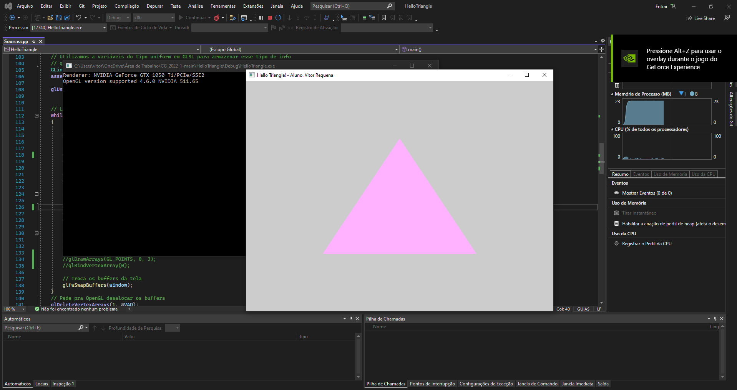The image size is (737, 390).
Task: Click the Find in Files folder icon
Action: 232,18
